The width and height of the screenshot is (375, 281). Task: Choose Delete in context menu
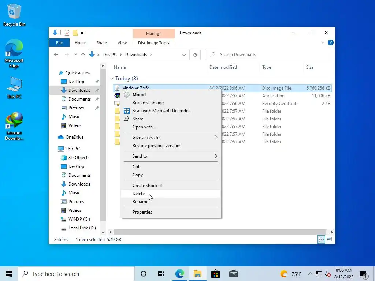click(x=171, y=194)
